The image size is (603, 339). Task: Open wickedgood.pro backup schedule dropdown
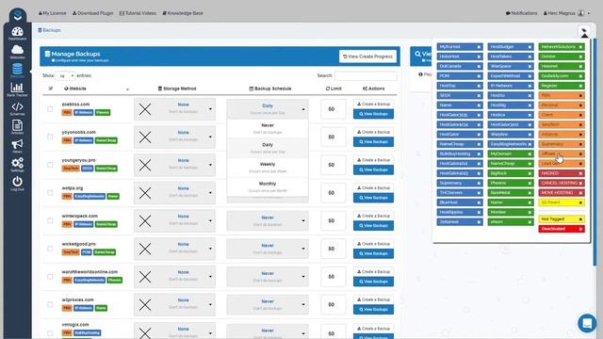[x=268, y=249]
